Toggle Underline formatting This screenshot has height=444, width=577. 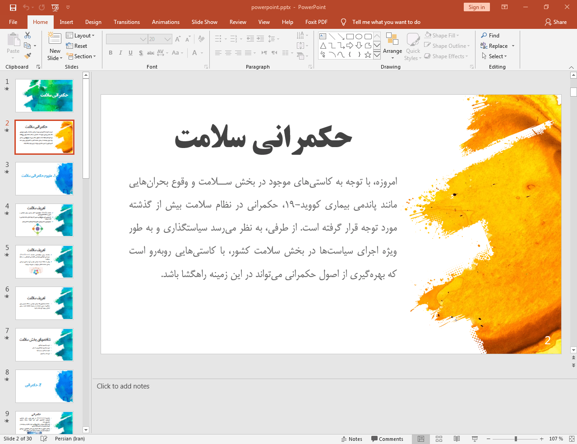130,53
